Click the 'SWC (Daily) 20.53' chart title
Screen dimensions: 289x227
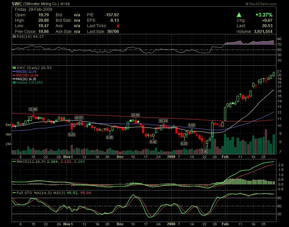(34, 68)
